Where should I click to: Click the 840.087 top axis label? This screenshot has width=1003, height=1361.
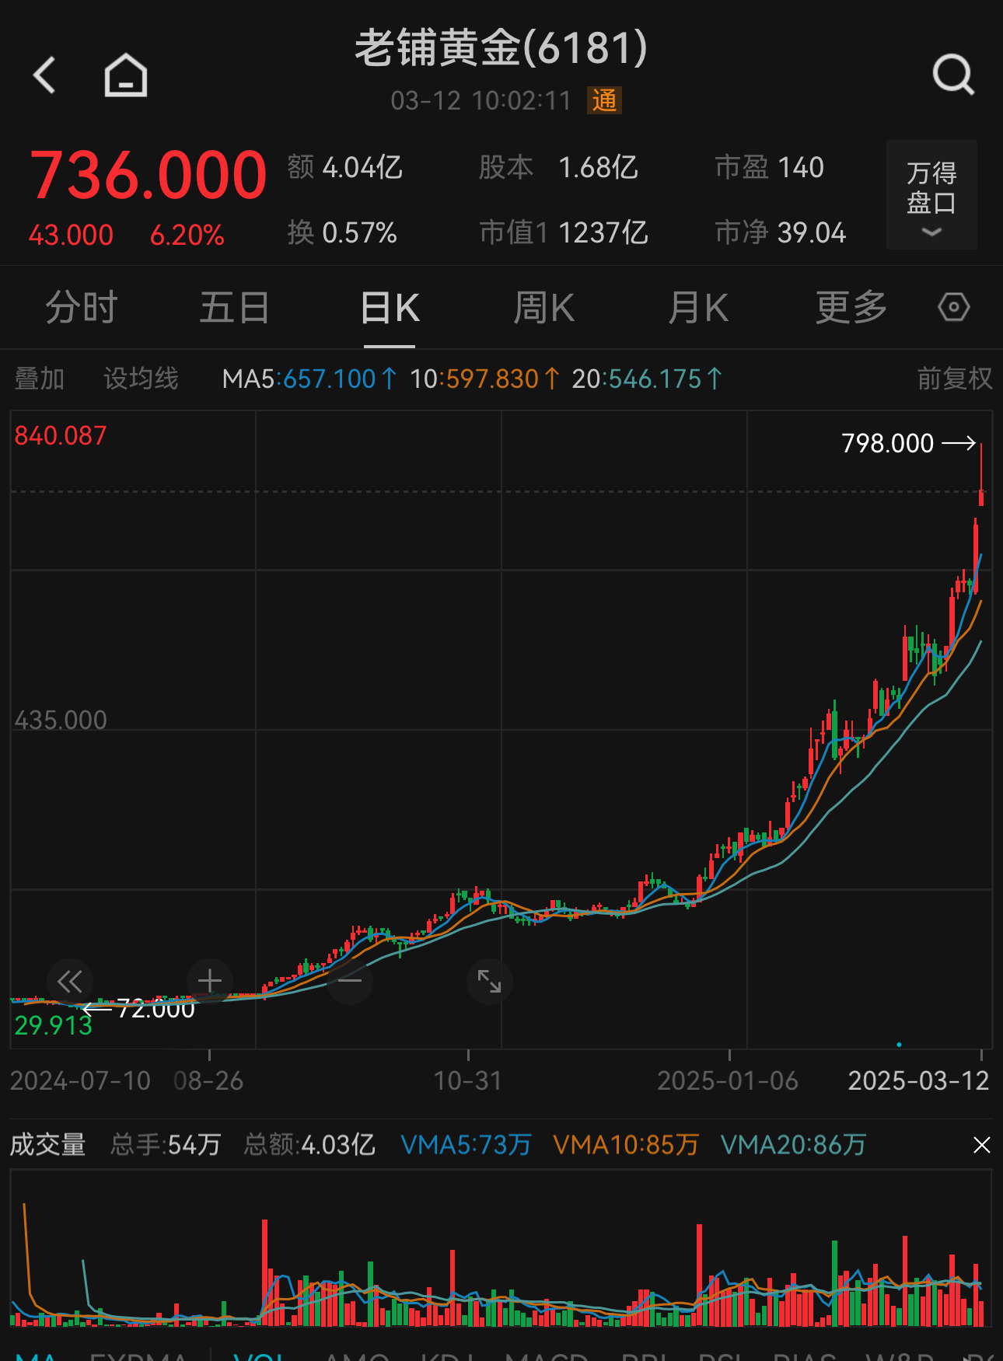pos(61,436)
